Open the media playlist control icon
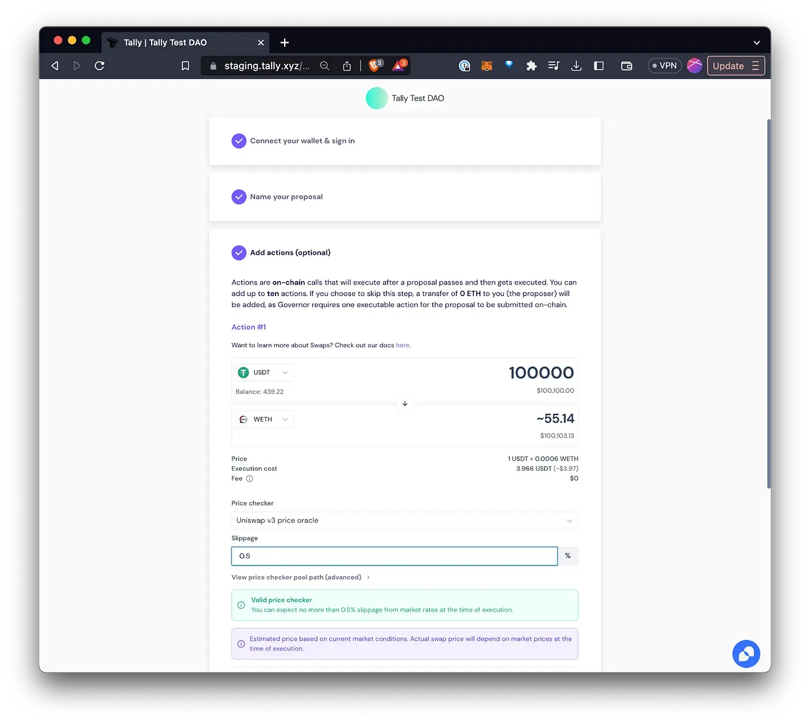 coord(554,66)
